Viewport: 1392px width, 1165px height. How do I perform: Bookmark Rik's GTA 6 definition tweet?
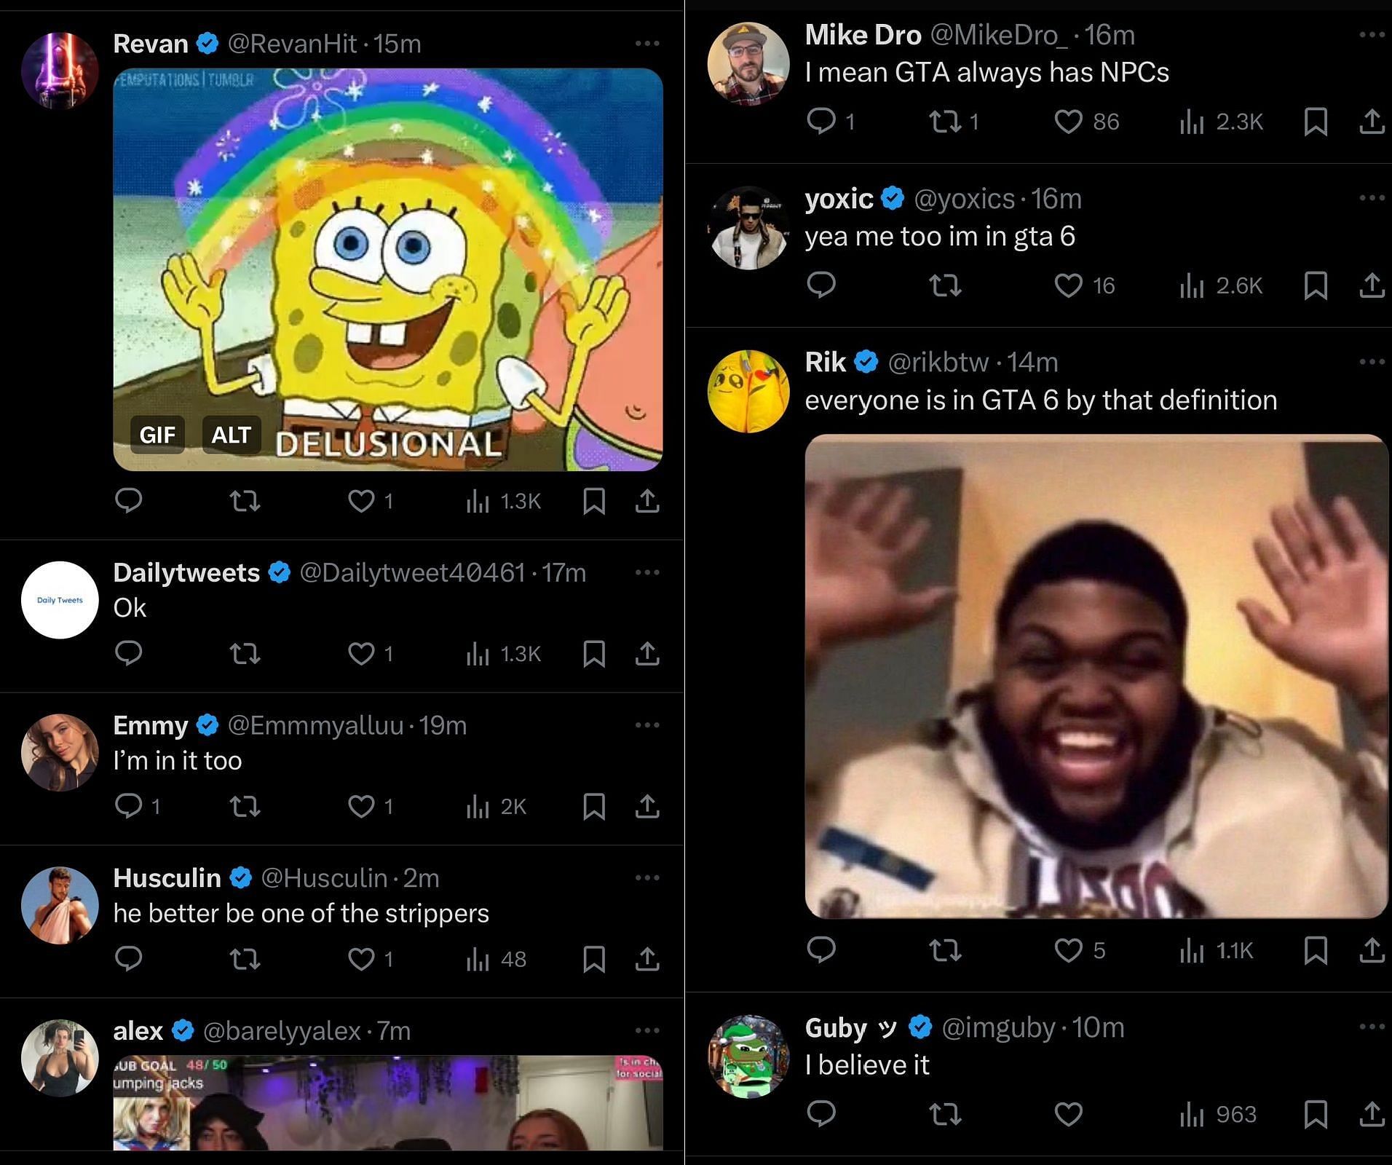1315,950
